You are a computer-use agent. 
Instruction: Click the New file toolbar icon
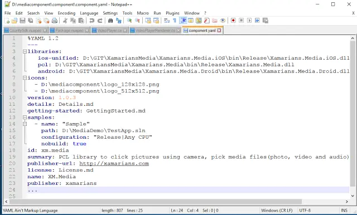[7, 21]
